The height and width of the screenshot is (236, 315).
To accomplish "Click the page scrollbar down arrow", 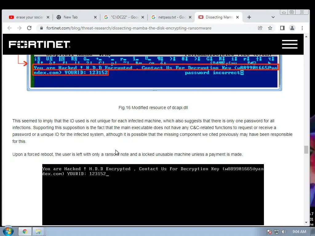I will 306,222.
